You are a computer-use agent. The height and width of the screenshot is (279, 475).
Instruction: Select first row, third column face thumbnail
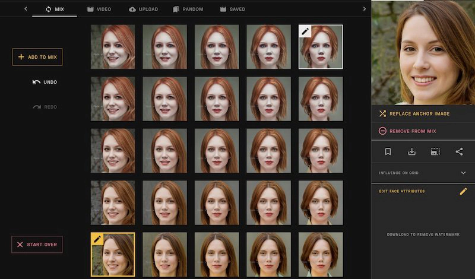[x=217, y=47]
